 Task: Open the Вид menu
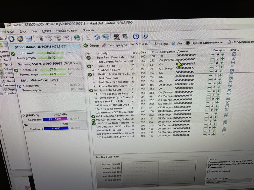[x=34, y=31]
